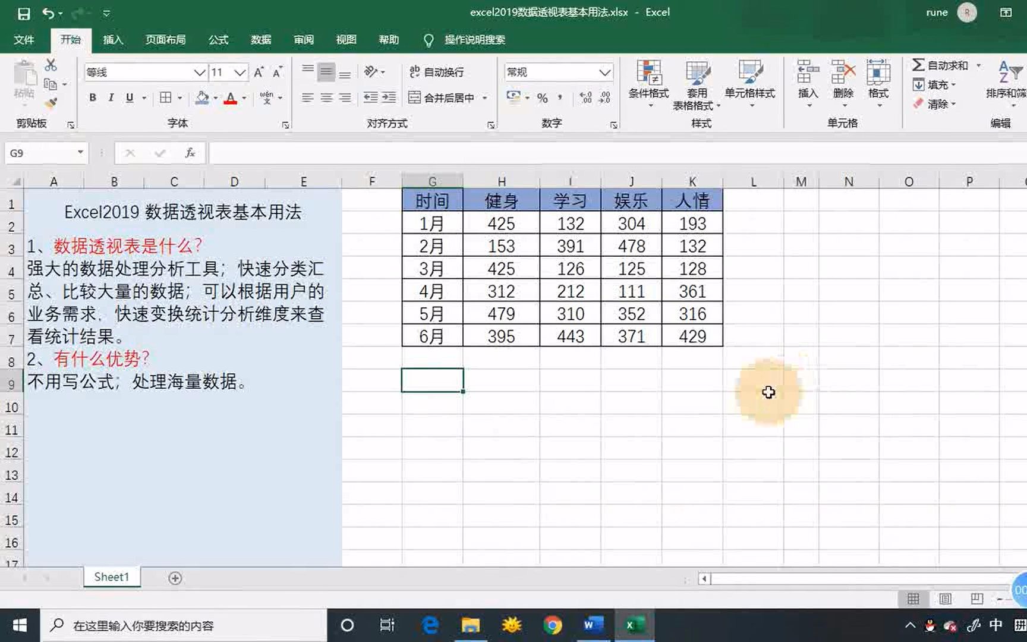The image size is (1027, 642).
Task: Click the Paste clipboard icon
Action: [25, 74]
